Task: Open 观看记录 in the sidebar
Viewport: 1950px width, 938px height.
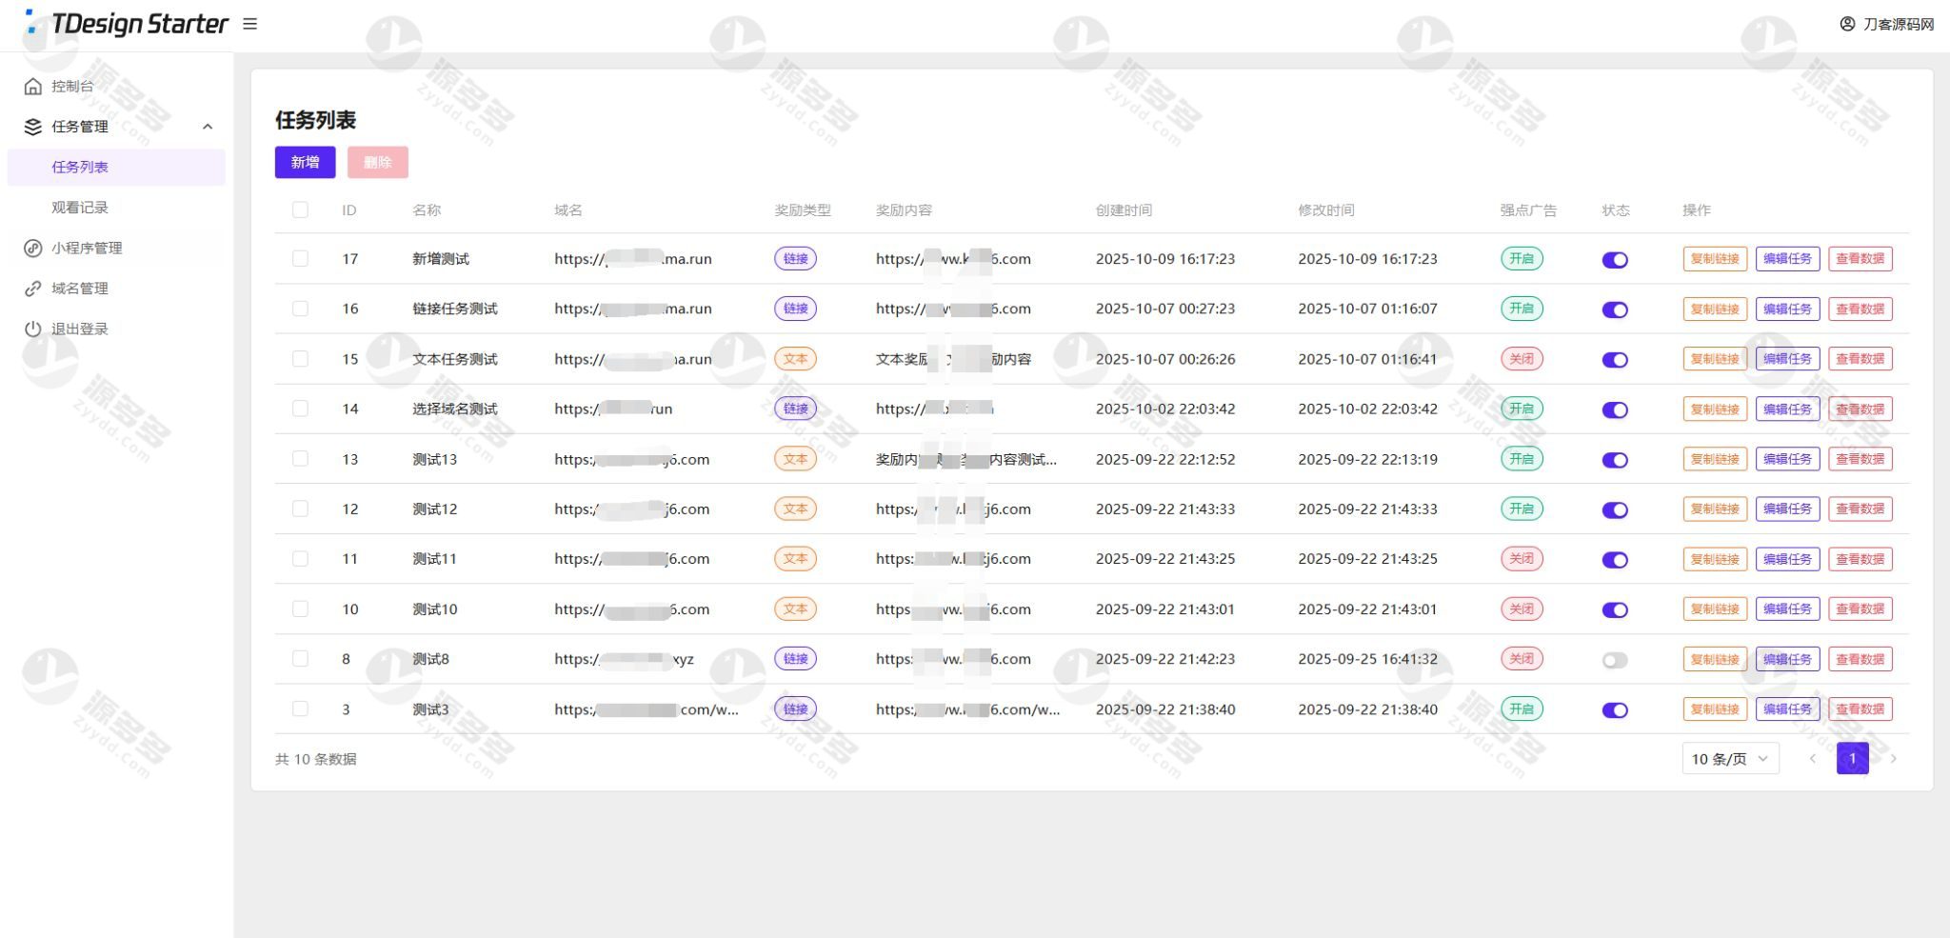Action: [80, 208]
